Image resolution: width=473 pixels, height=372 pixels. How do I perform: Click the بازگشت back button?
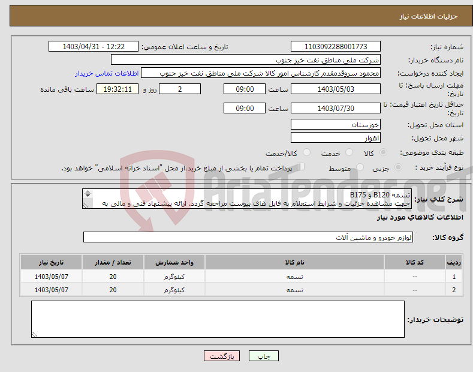coord(222,356)
